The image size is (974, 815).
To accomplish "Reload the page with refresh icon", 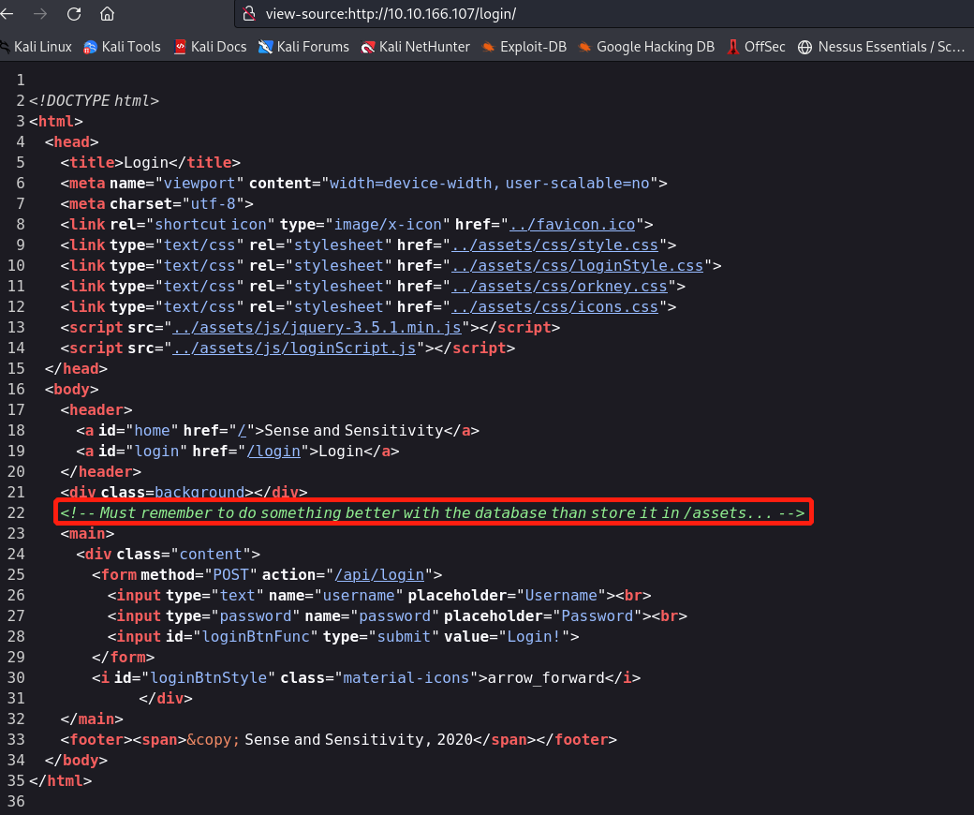I will pyautogui.click(x=74, y=14).
